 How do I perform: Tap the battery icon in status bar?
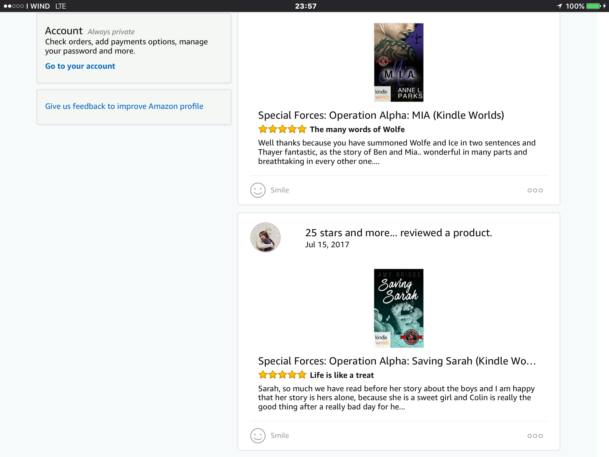coord(594,6)
